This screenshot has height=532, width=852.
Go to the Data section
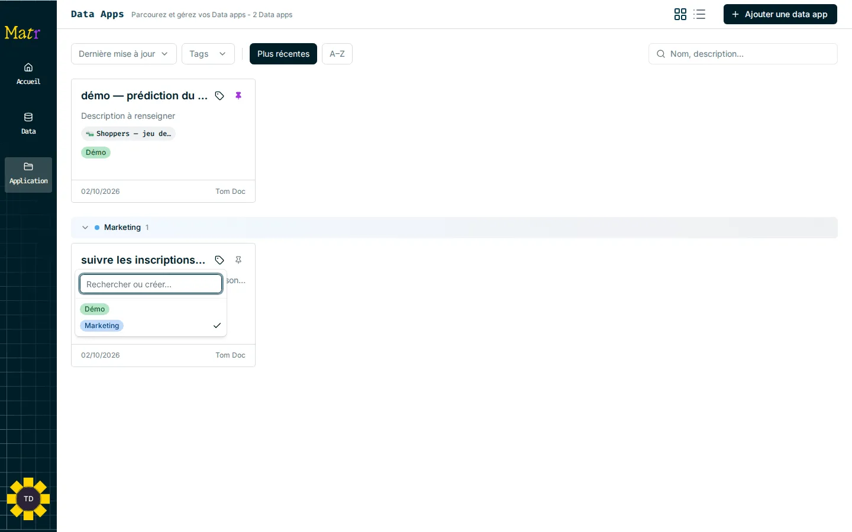[28, 124]
